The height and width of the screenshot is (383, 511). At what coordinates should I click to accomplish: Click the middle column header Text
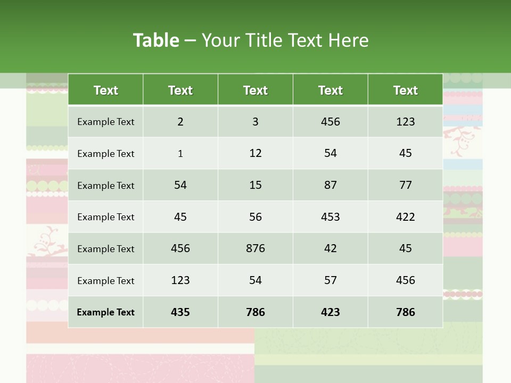click(x=256, y=90)
